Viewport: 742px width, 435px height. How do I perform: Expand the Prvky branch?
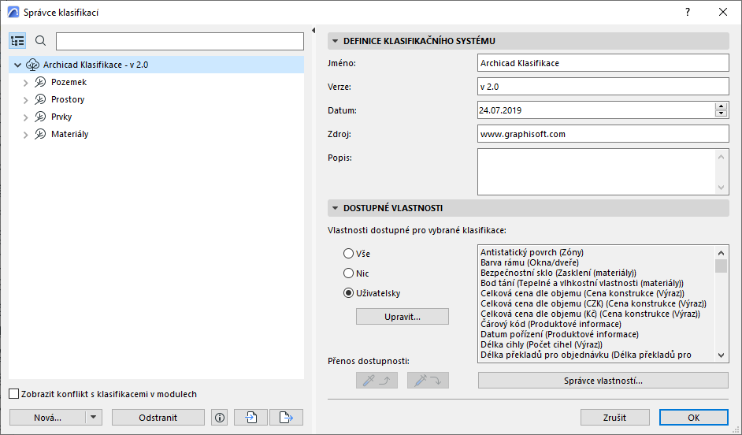pyautogui.click(x=25, y=117)
